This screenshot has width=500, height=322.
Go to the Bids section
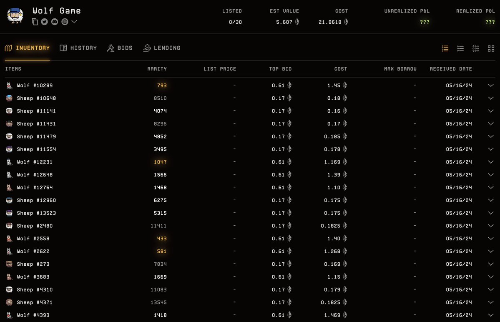120,48
